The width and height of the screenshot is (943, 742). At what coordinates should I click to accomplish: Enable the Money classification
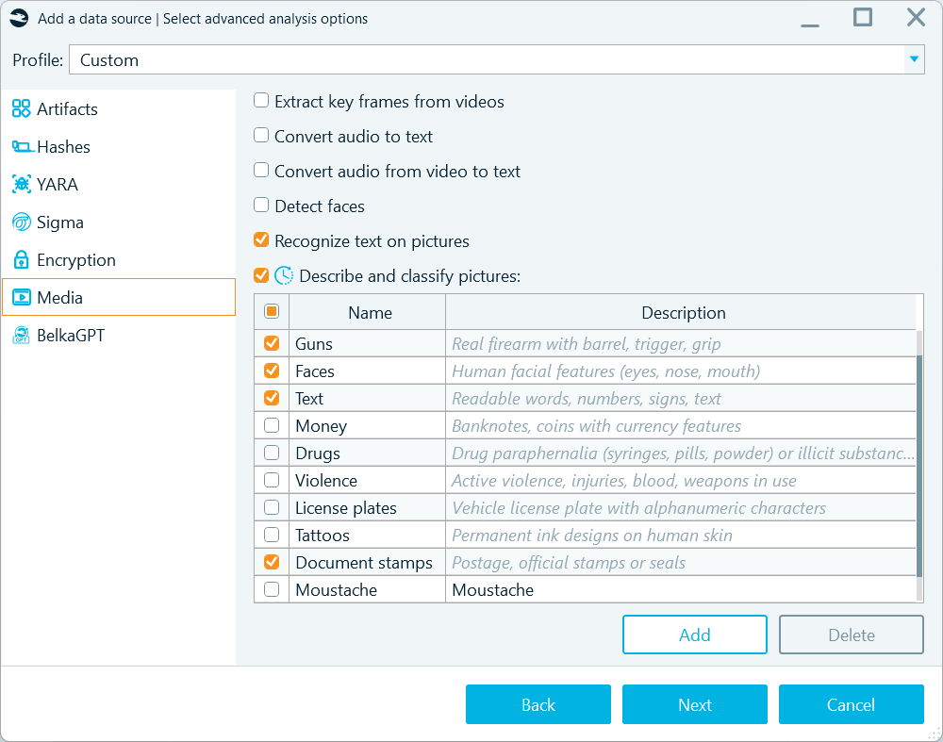point(271,425)
